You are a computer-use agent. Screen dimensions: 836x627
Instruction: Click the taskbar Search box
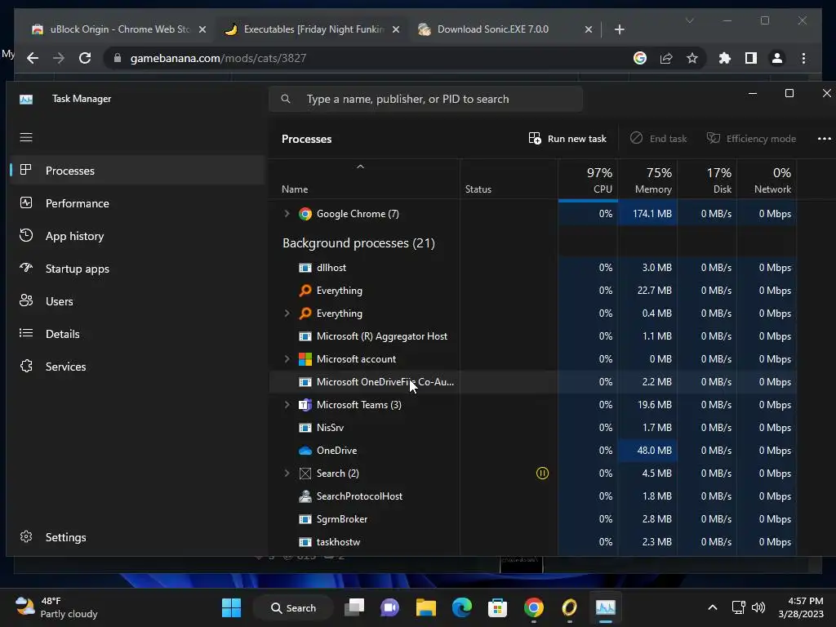click(293, 607)
